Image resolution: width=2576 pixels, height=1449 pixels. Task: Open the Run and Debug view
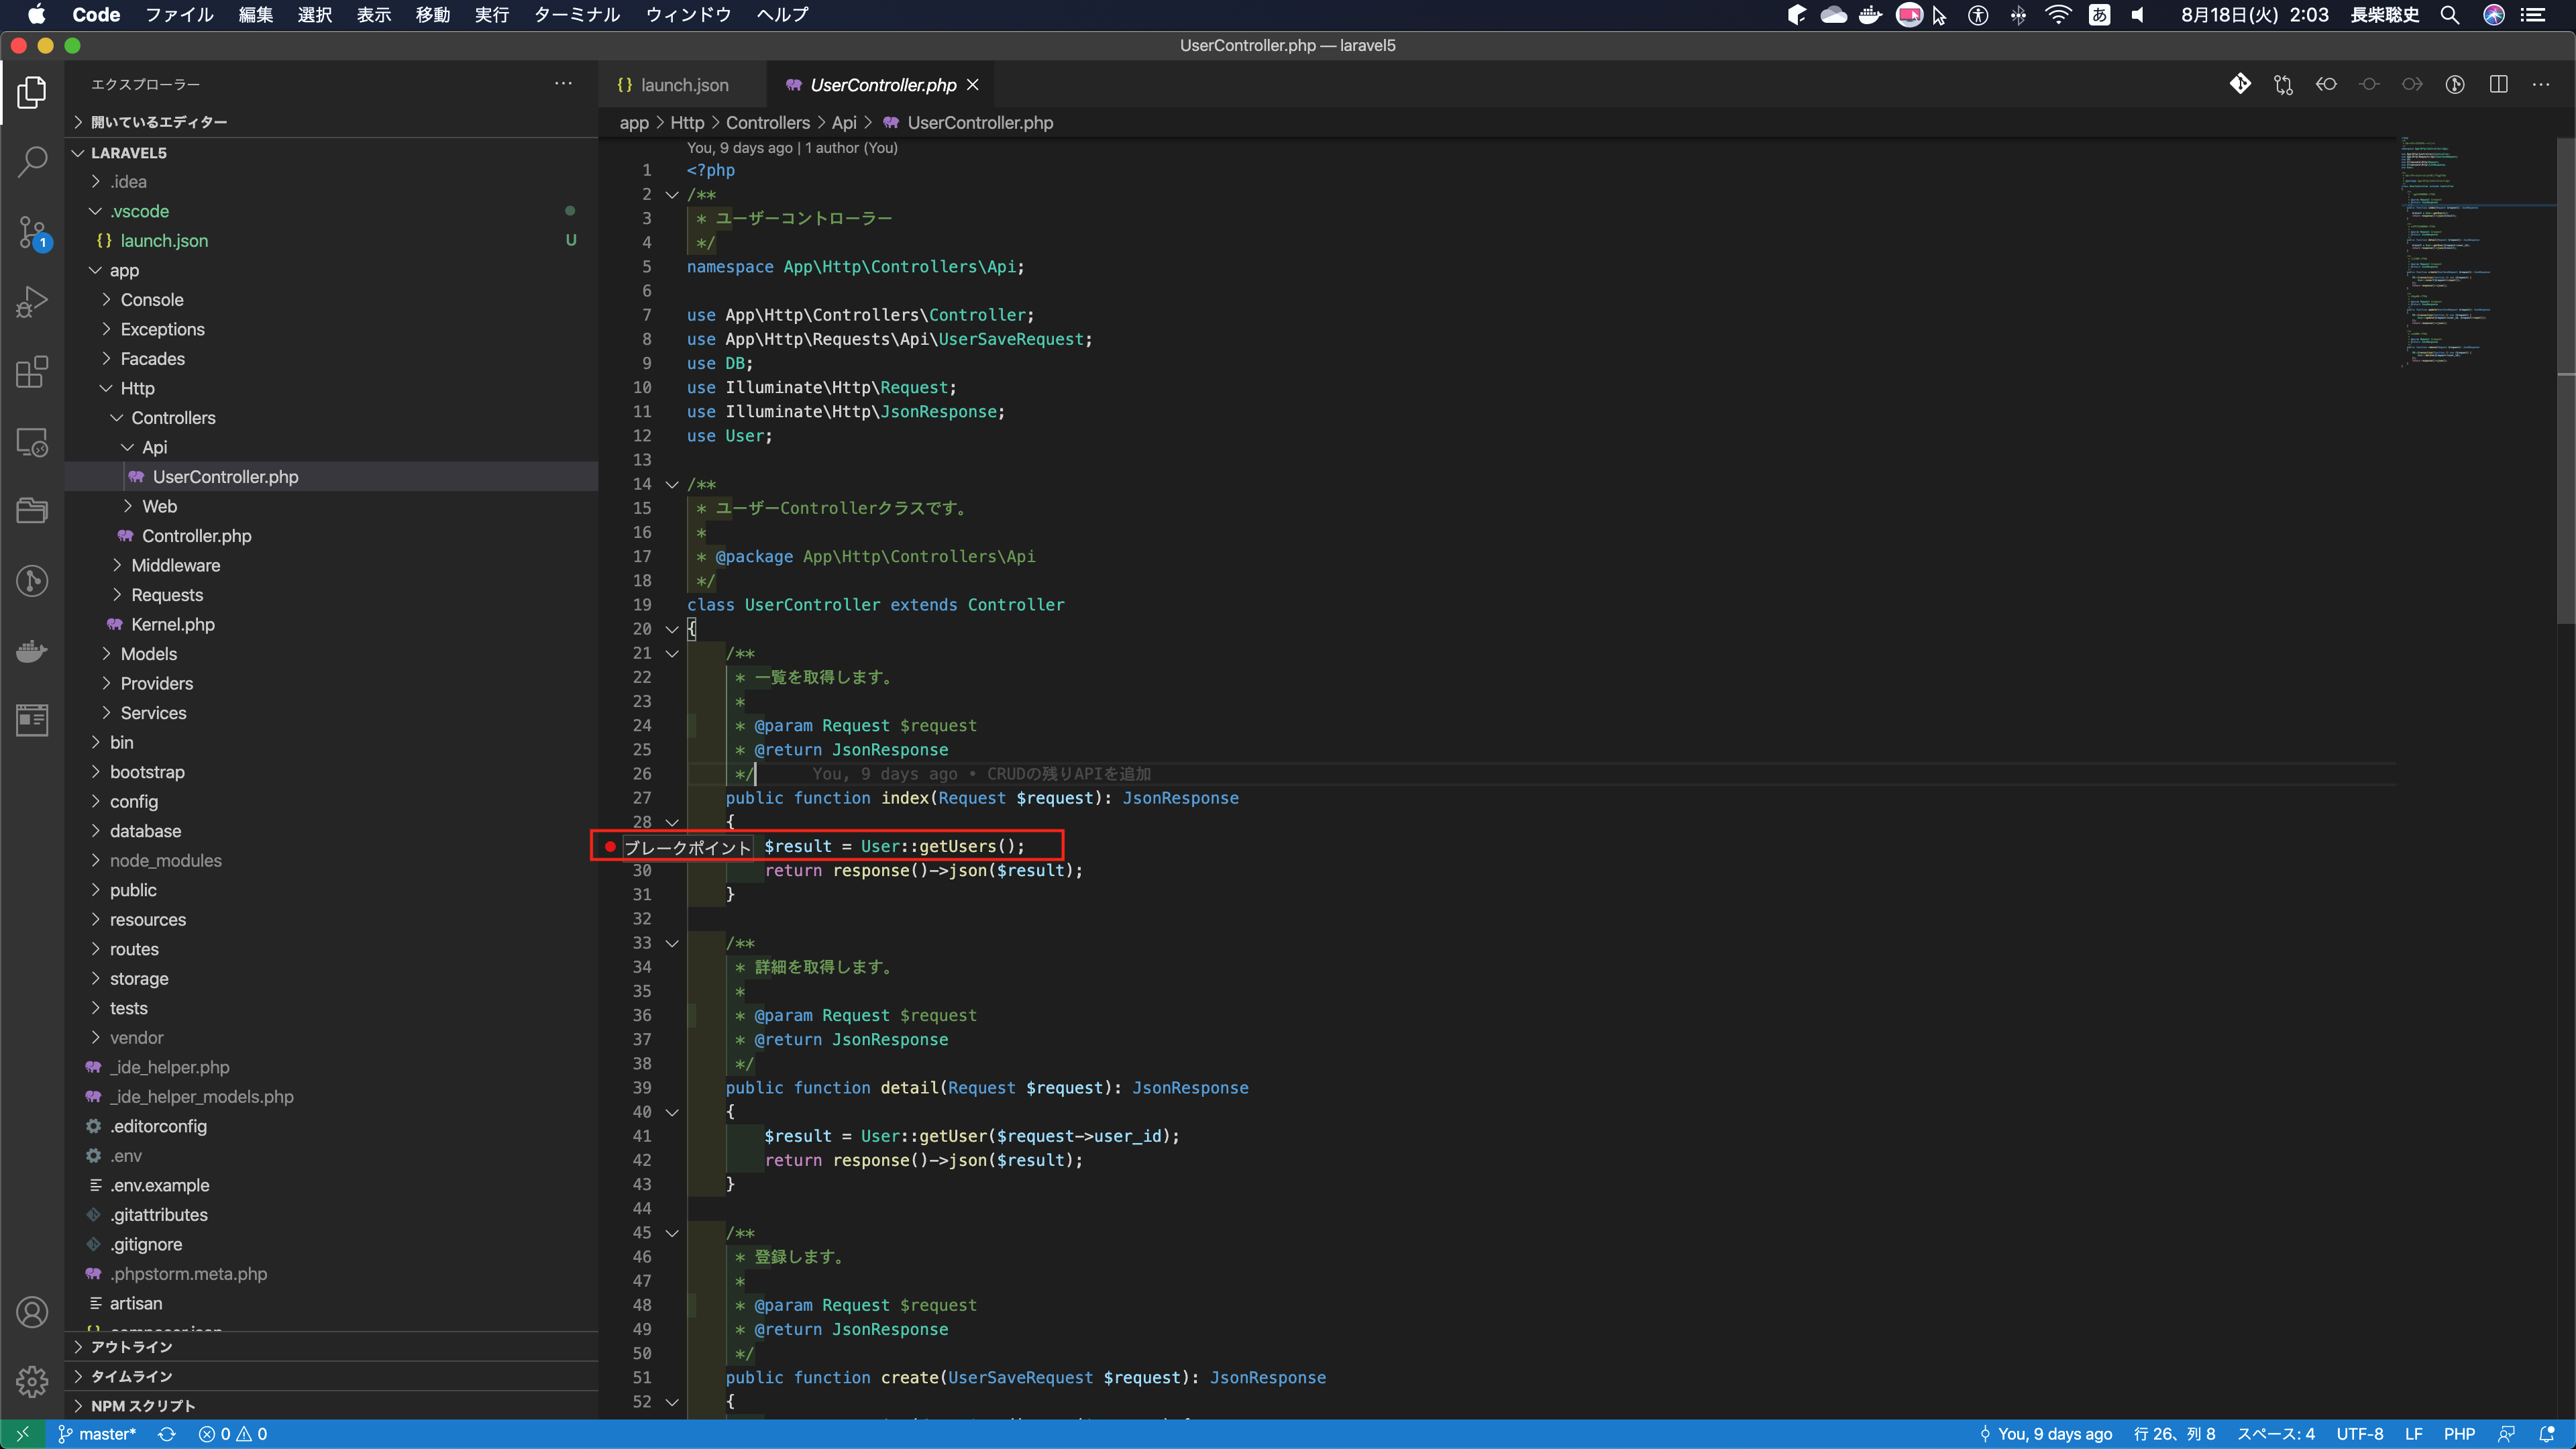32,302
